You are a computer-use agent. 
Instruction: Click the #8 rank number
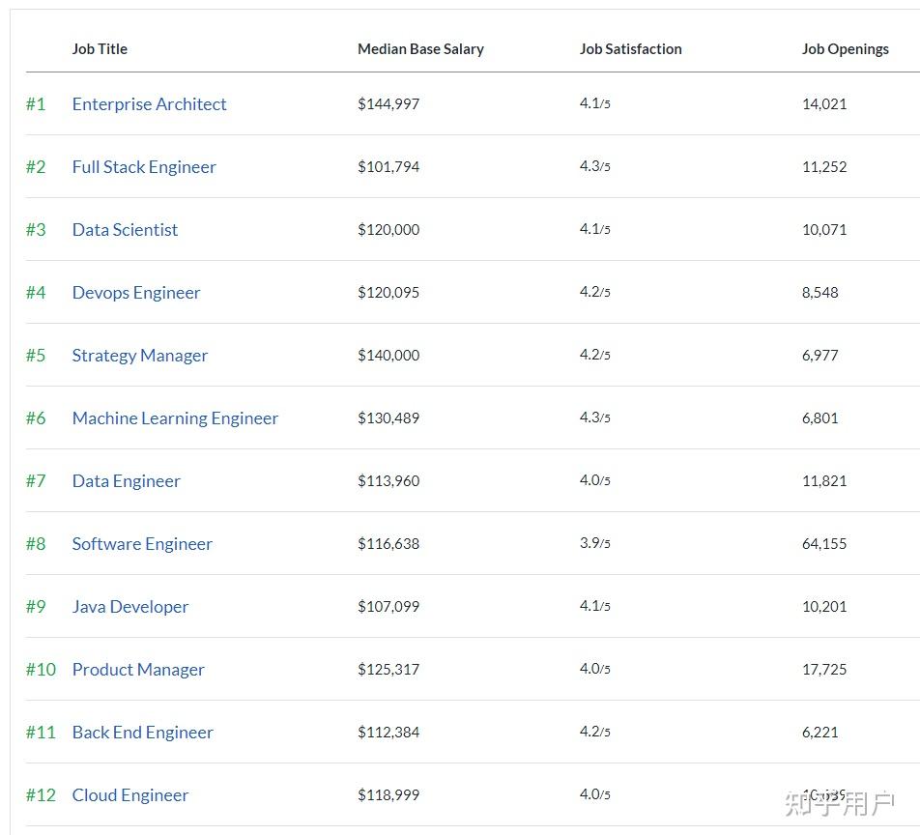36,544
